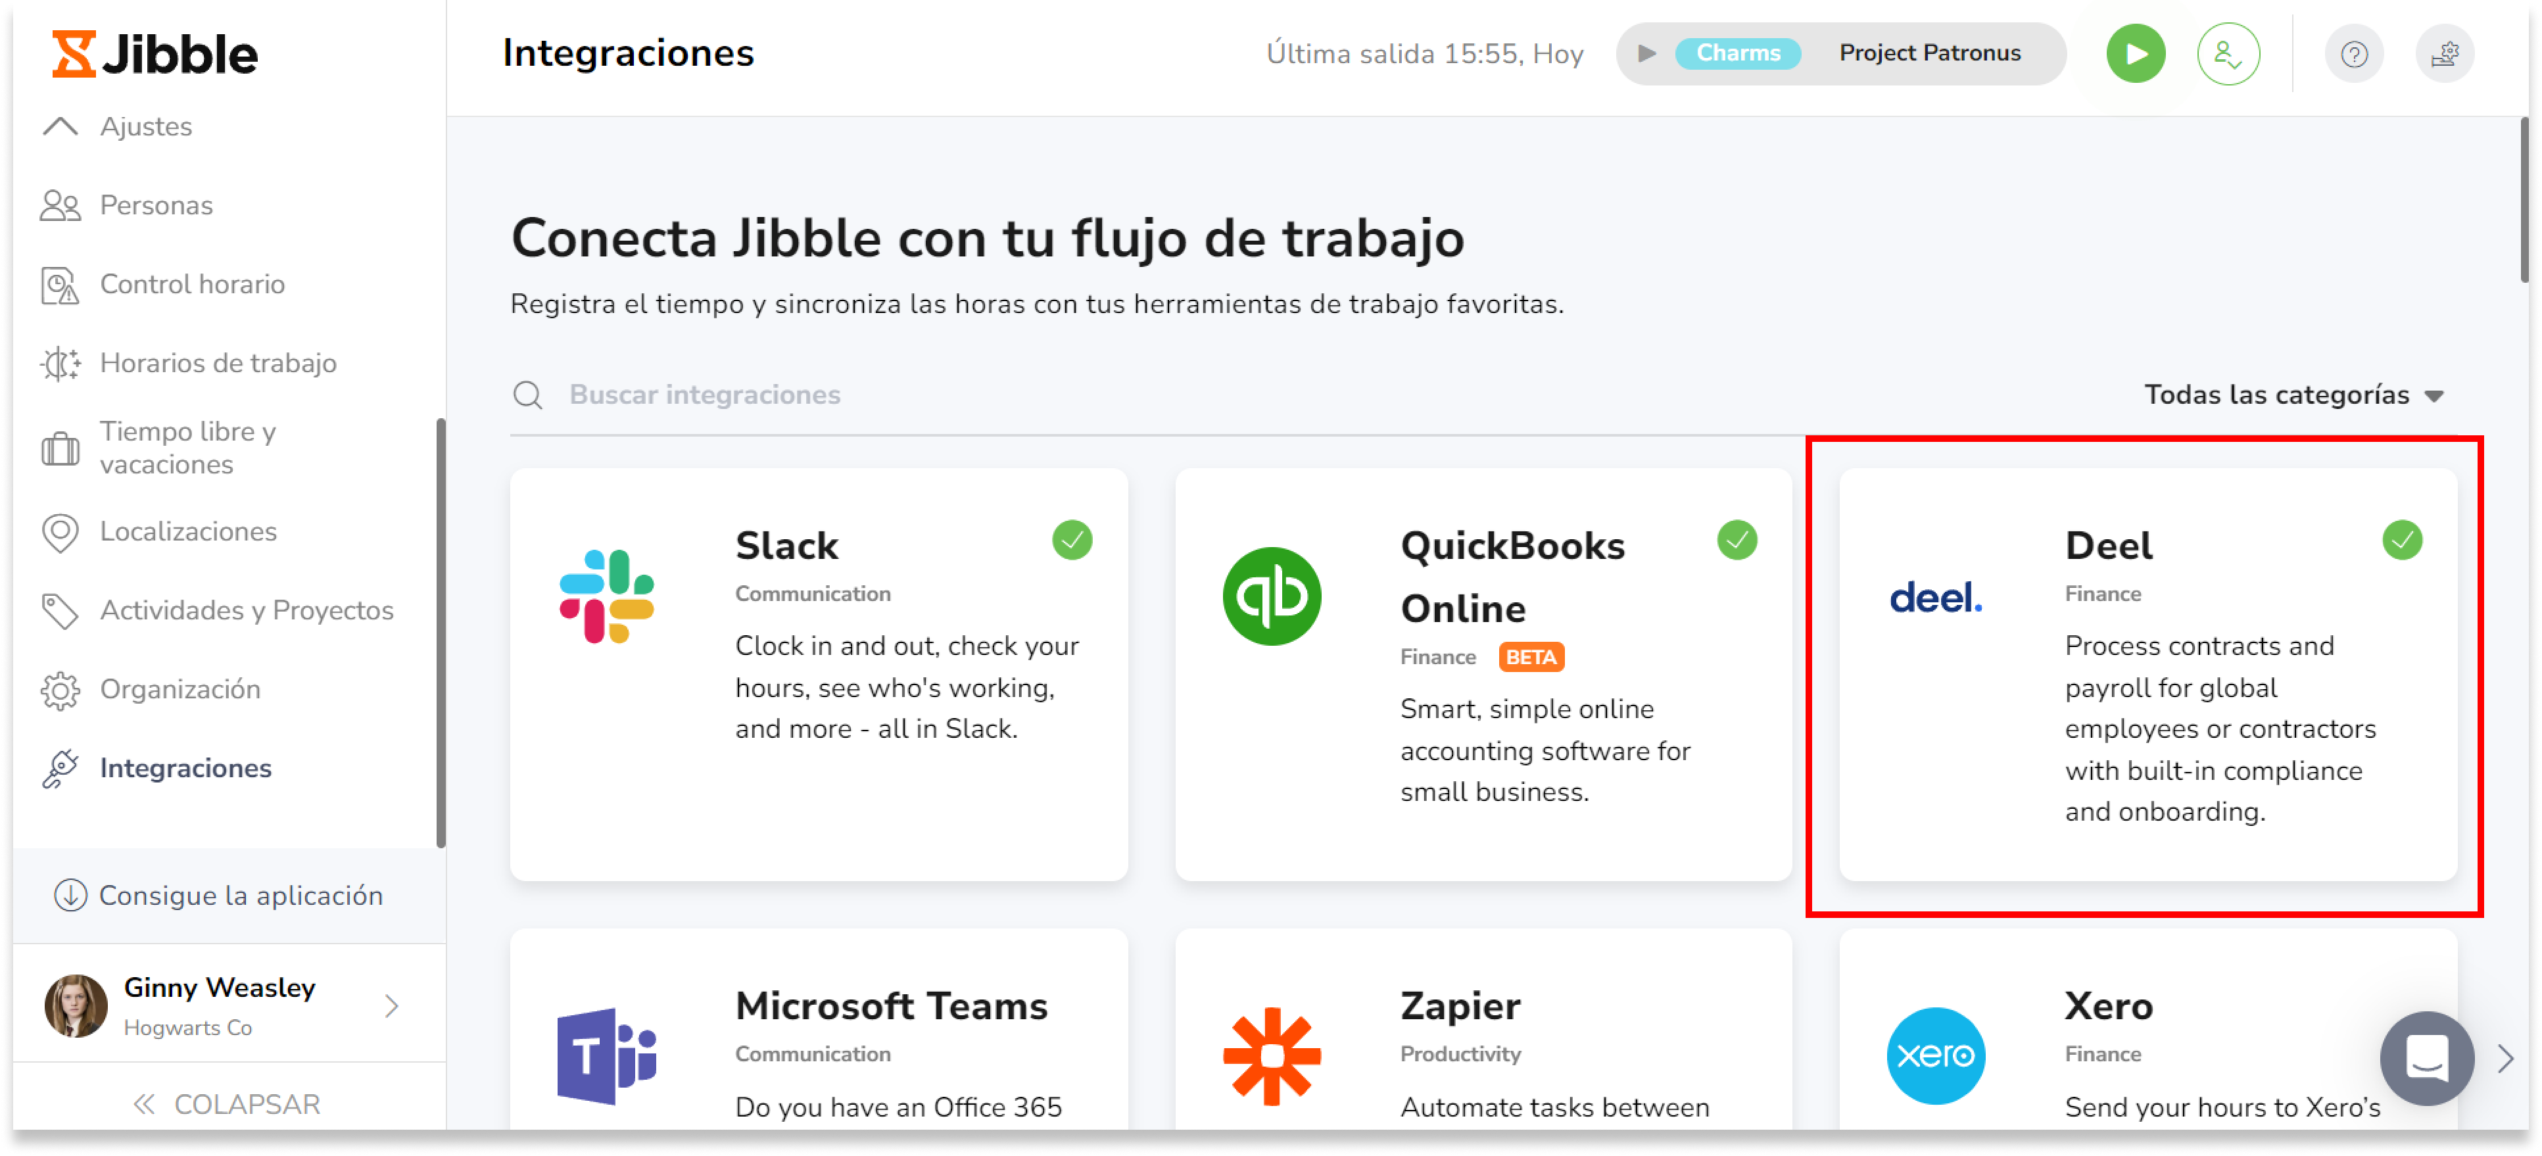Click Communication label under Slack
The height and width of the screenshot is (1156, 2542).
(x=812, y=594)
